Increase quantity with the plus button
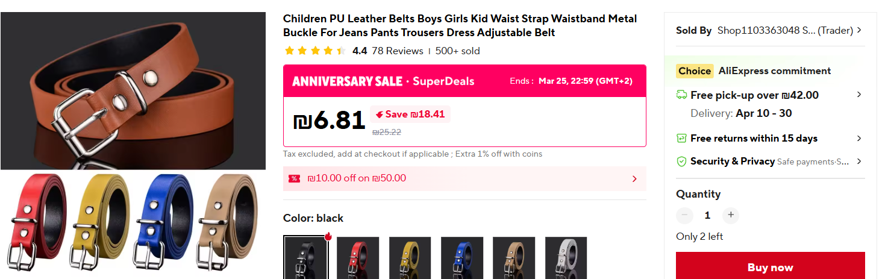Image resolution: width=885 pixels, height=279 pixels. [x=730, y=215]
